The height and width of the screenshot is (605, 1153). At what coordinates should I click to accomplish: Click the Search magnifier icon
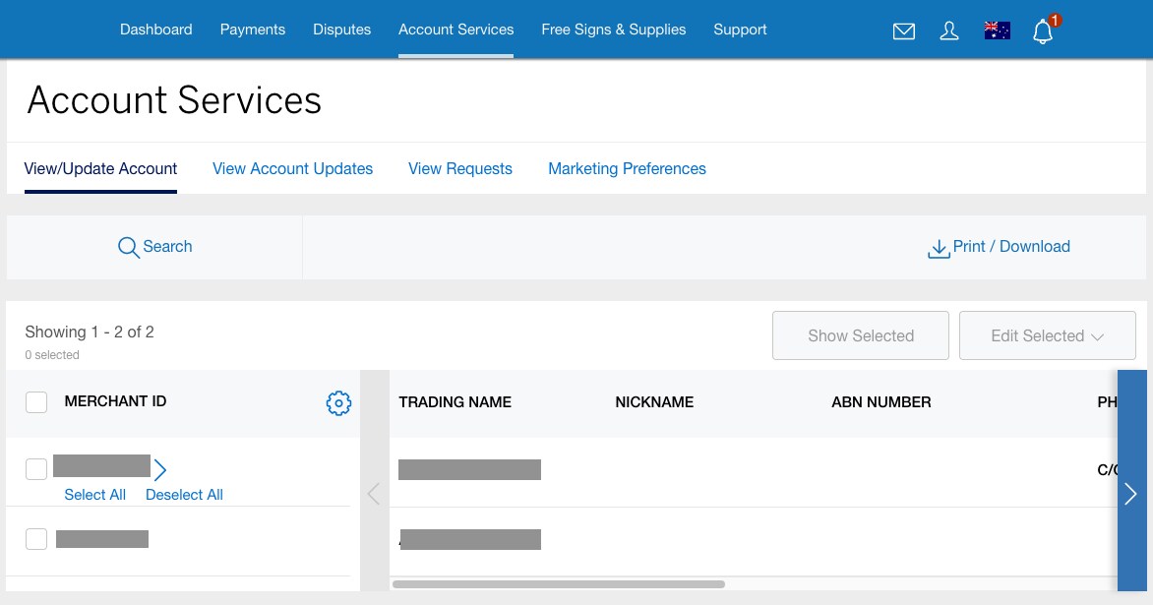128,247
